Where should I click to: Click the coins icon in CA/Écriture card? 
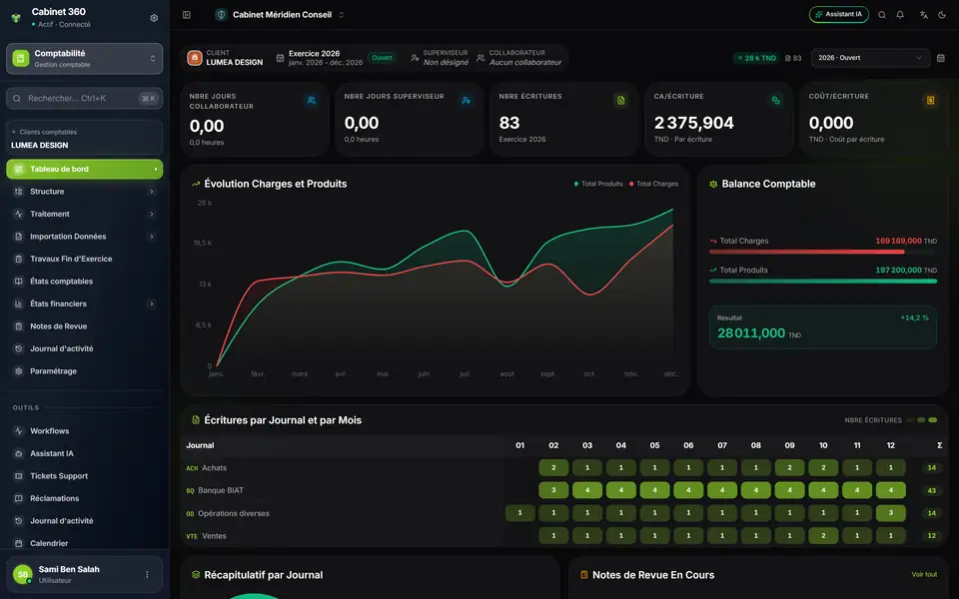pyautogui.click(x=775, y=100)
